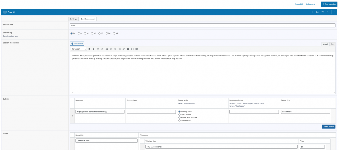
Task: Click the editor resize handle
Action: click(334, 92)
